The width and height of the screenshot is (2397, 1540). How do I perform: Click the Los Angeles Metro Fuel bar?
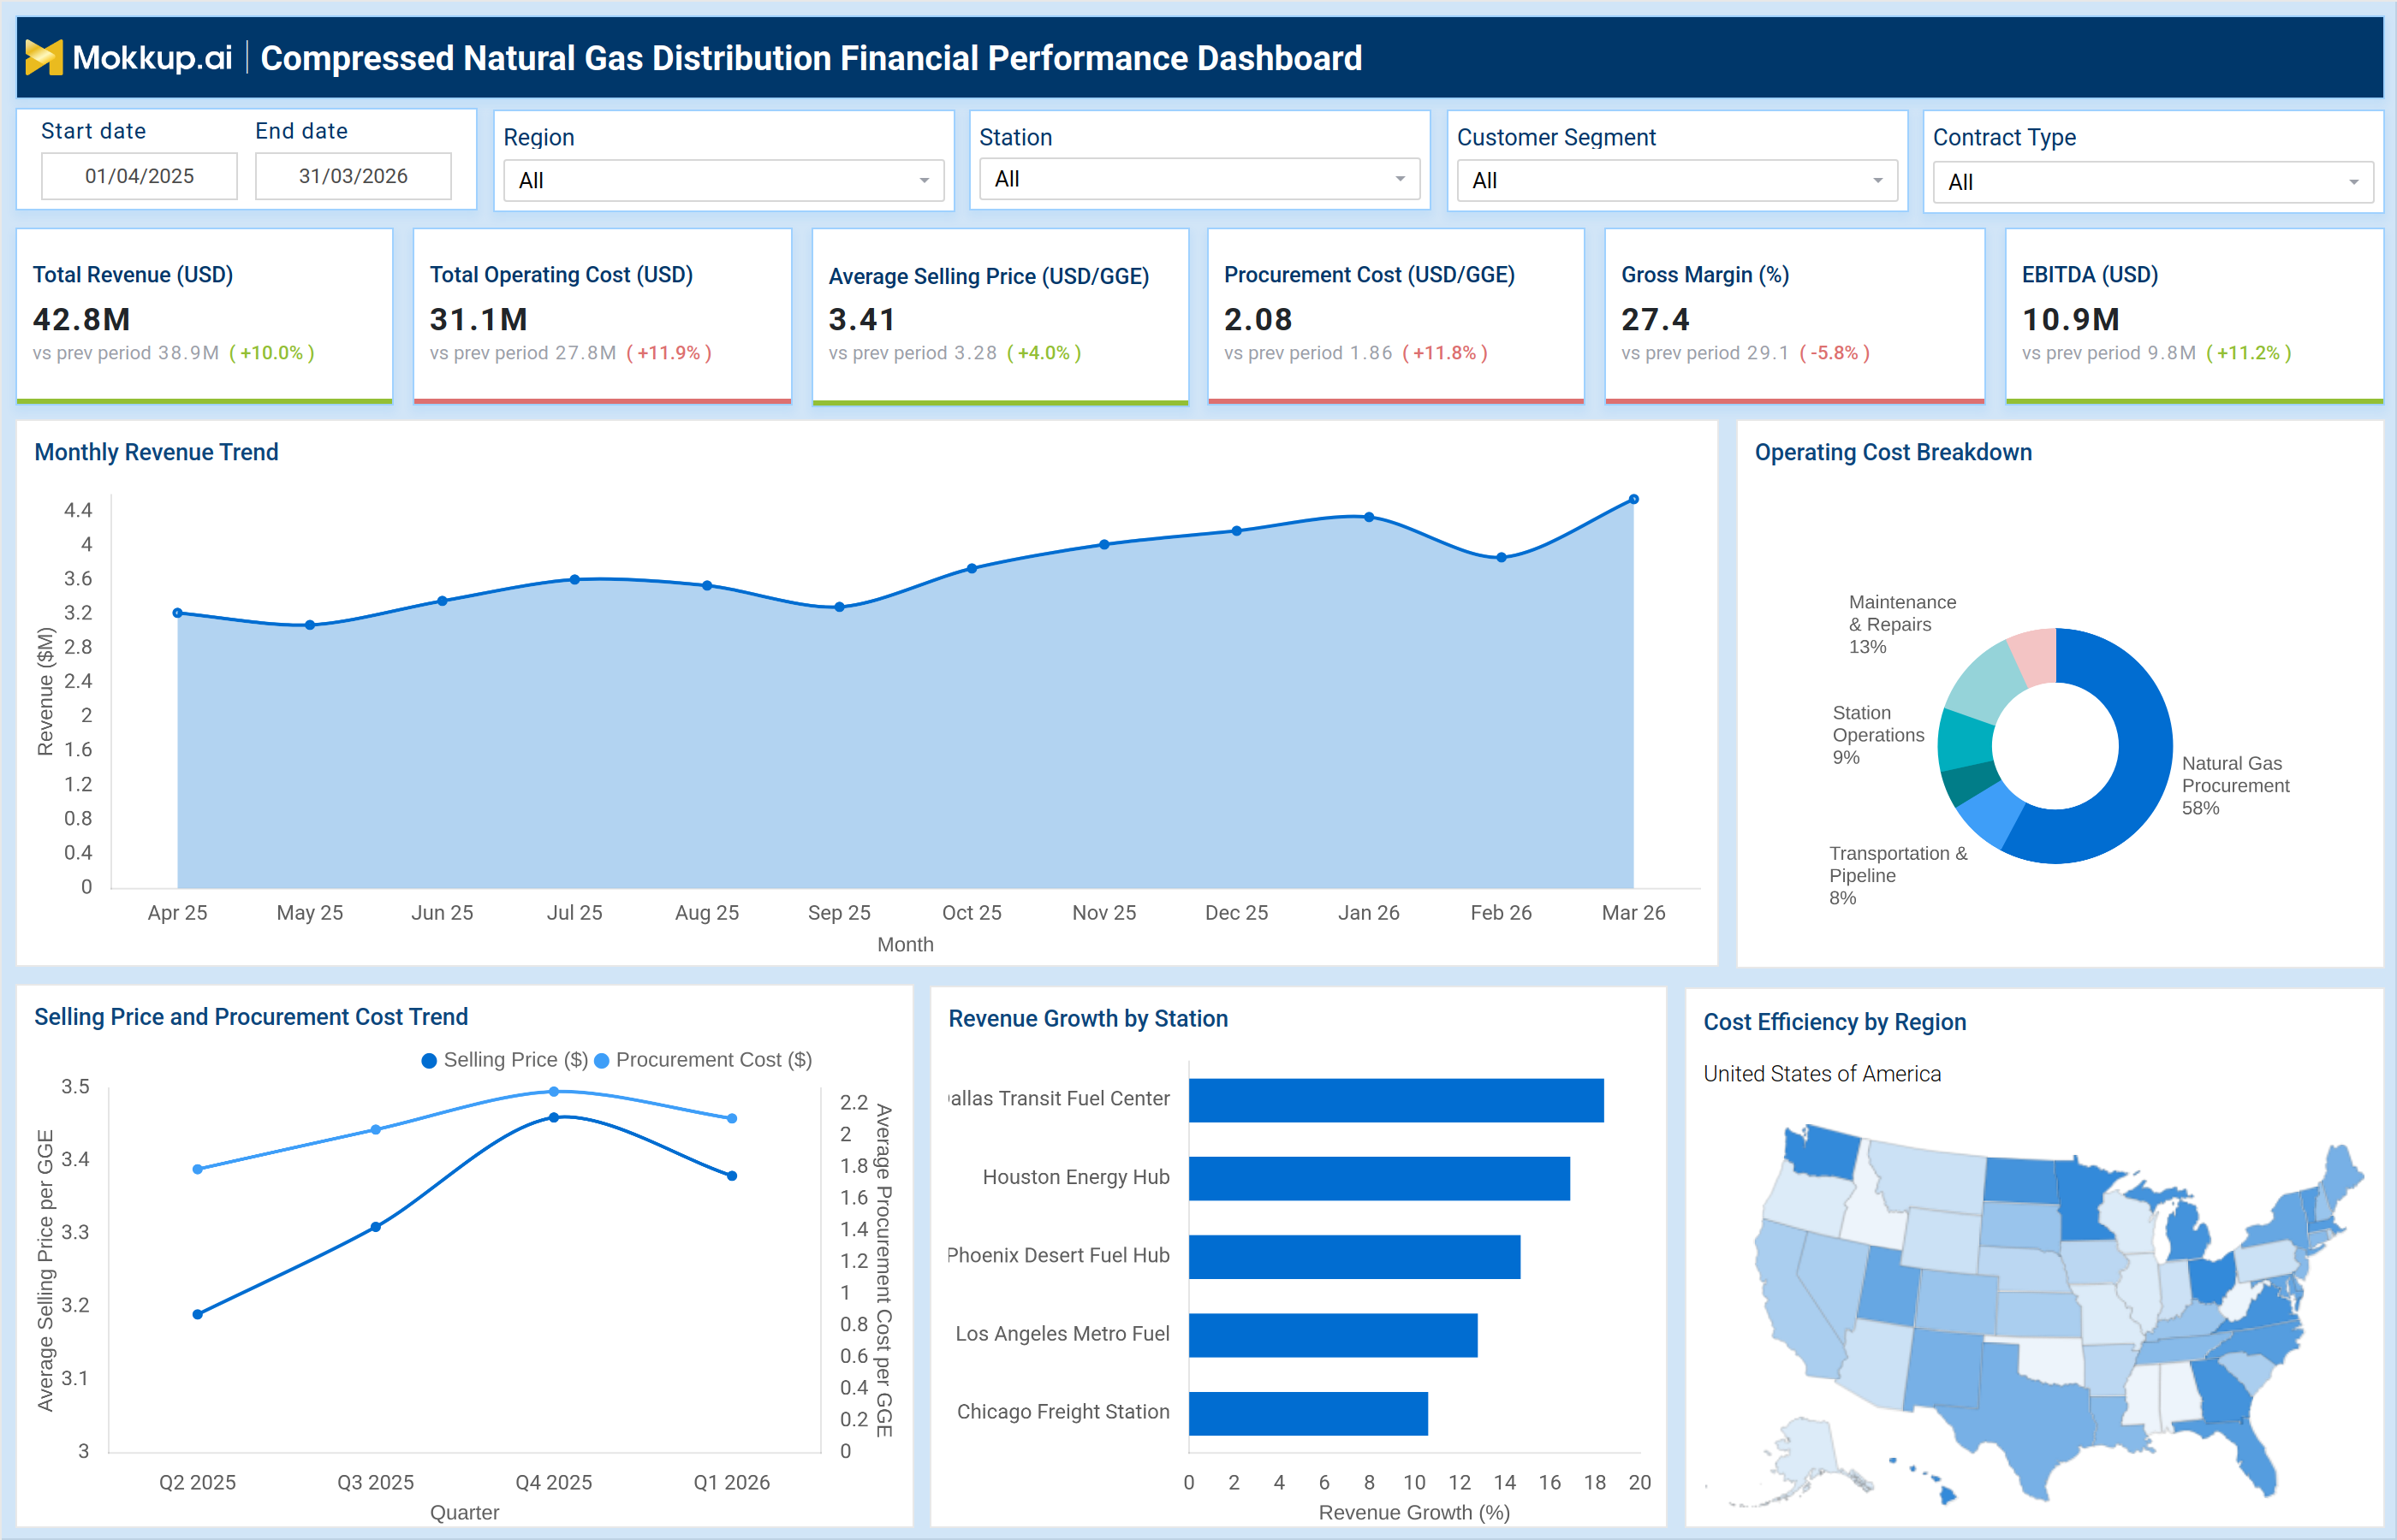click(x=1334, y=1335)
